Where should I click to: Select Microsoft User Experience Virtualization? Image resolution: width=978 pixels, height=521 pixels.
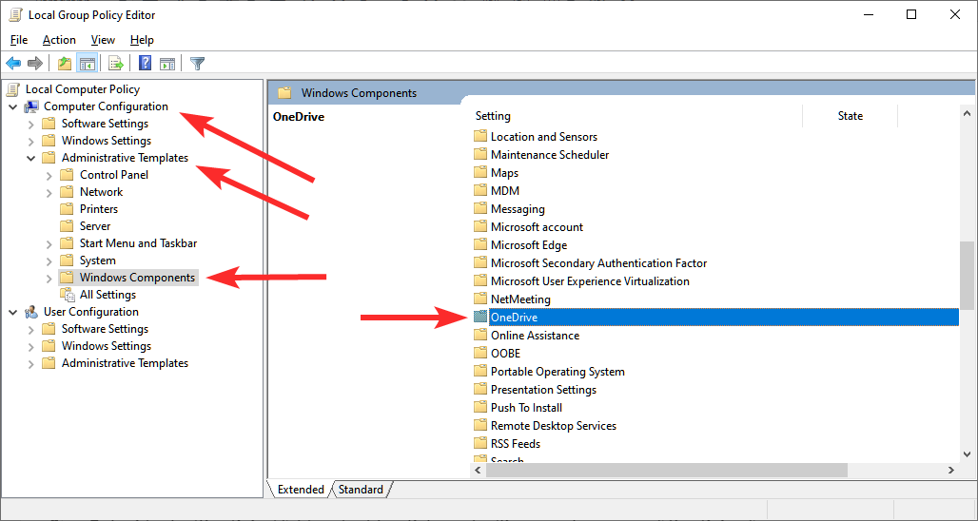[x=590, y=281]
